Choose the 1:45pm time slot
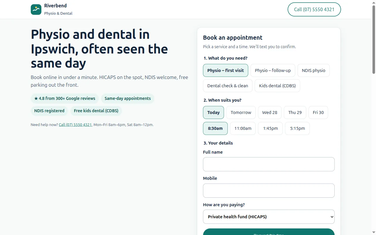Viewport: 376px width, 235px height. coord(271,128)
